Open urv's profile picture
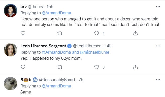 coord(10,10)
